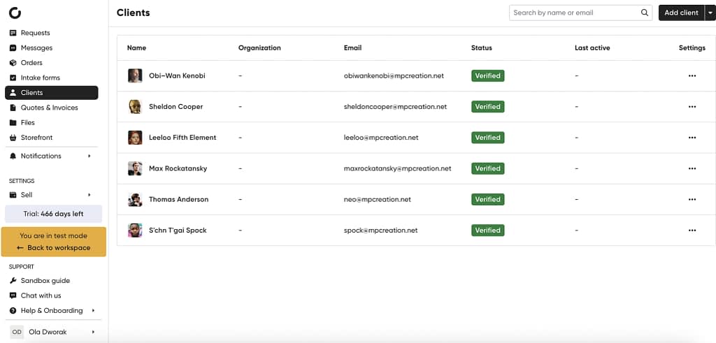Viewport: 716px width, 343px height.
Task: Open settings dots for Obi-Wan Kenobi
Action: point(692,75)
